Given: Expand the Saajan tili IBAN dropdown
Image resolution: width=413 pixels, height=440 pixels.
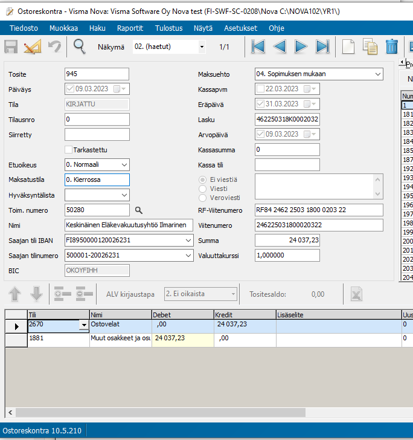Looking at the screenshot, I should pyautogui.click(x=188, y=241).
